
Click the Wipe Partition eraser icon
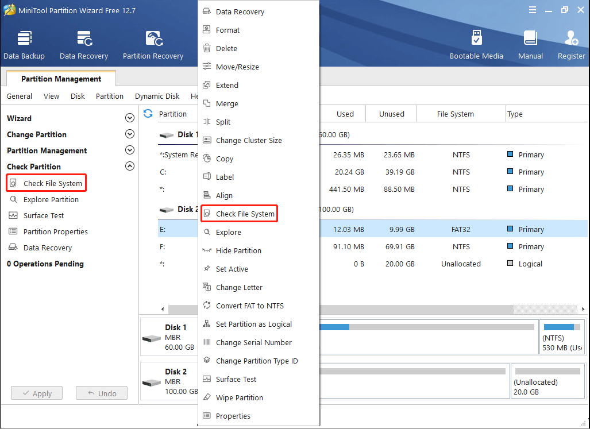207,397
